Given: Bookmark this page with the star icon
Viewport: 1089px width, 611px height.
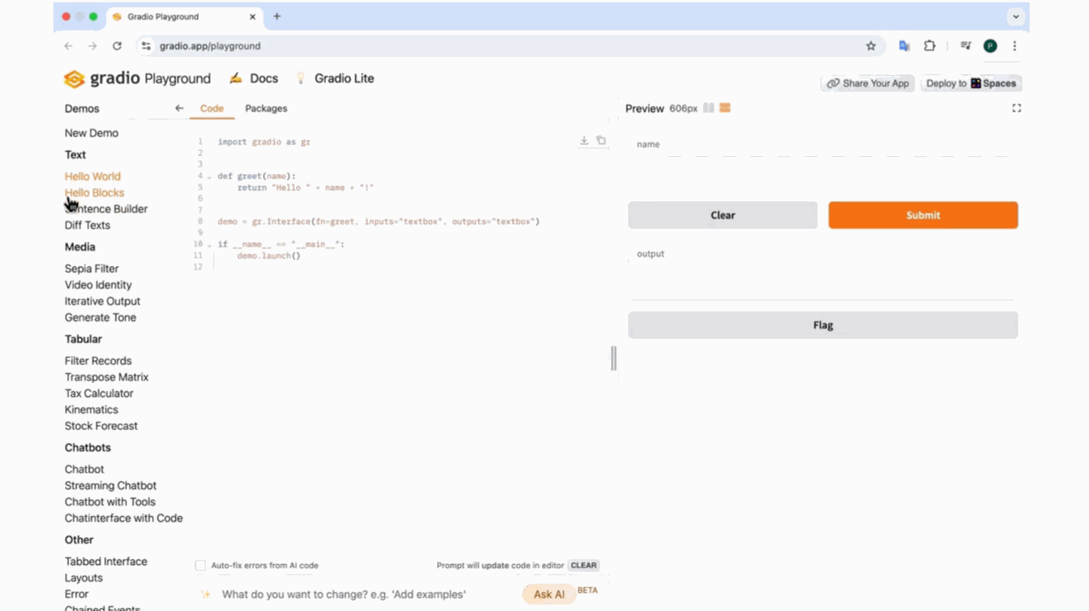Looking at the screenshot, I should [871, 46].
